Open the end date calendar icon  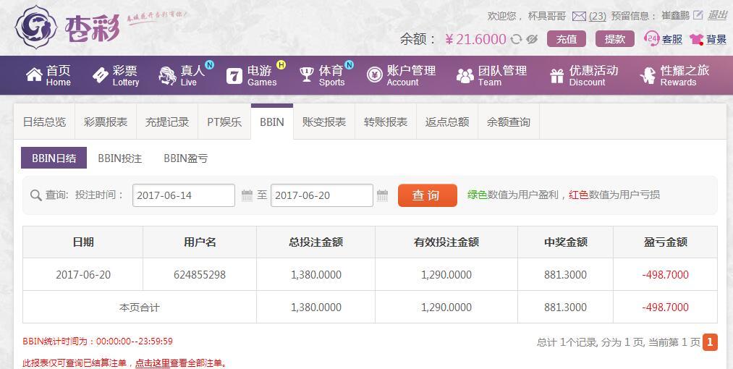[382, 195]
